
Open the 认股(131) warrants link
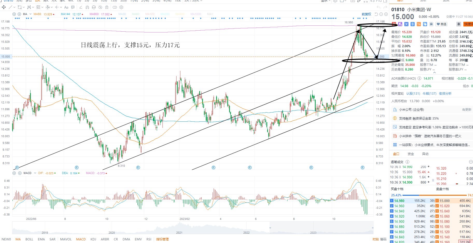pos(413,94)
